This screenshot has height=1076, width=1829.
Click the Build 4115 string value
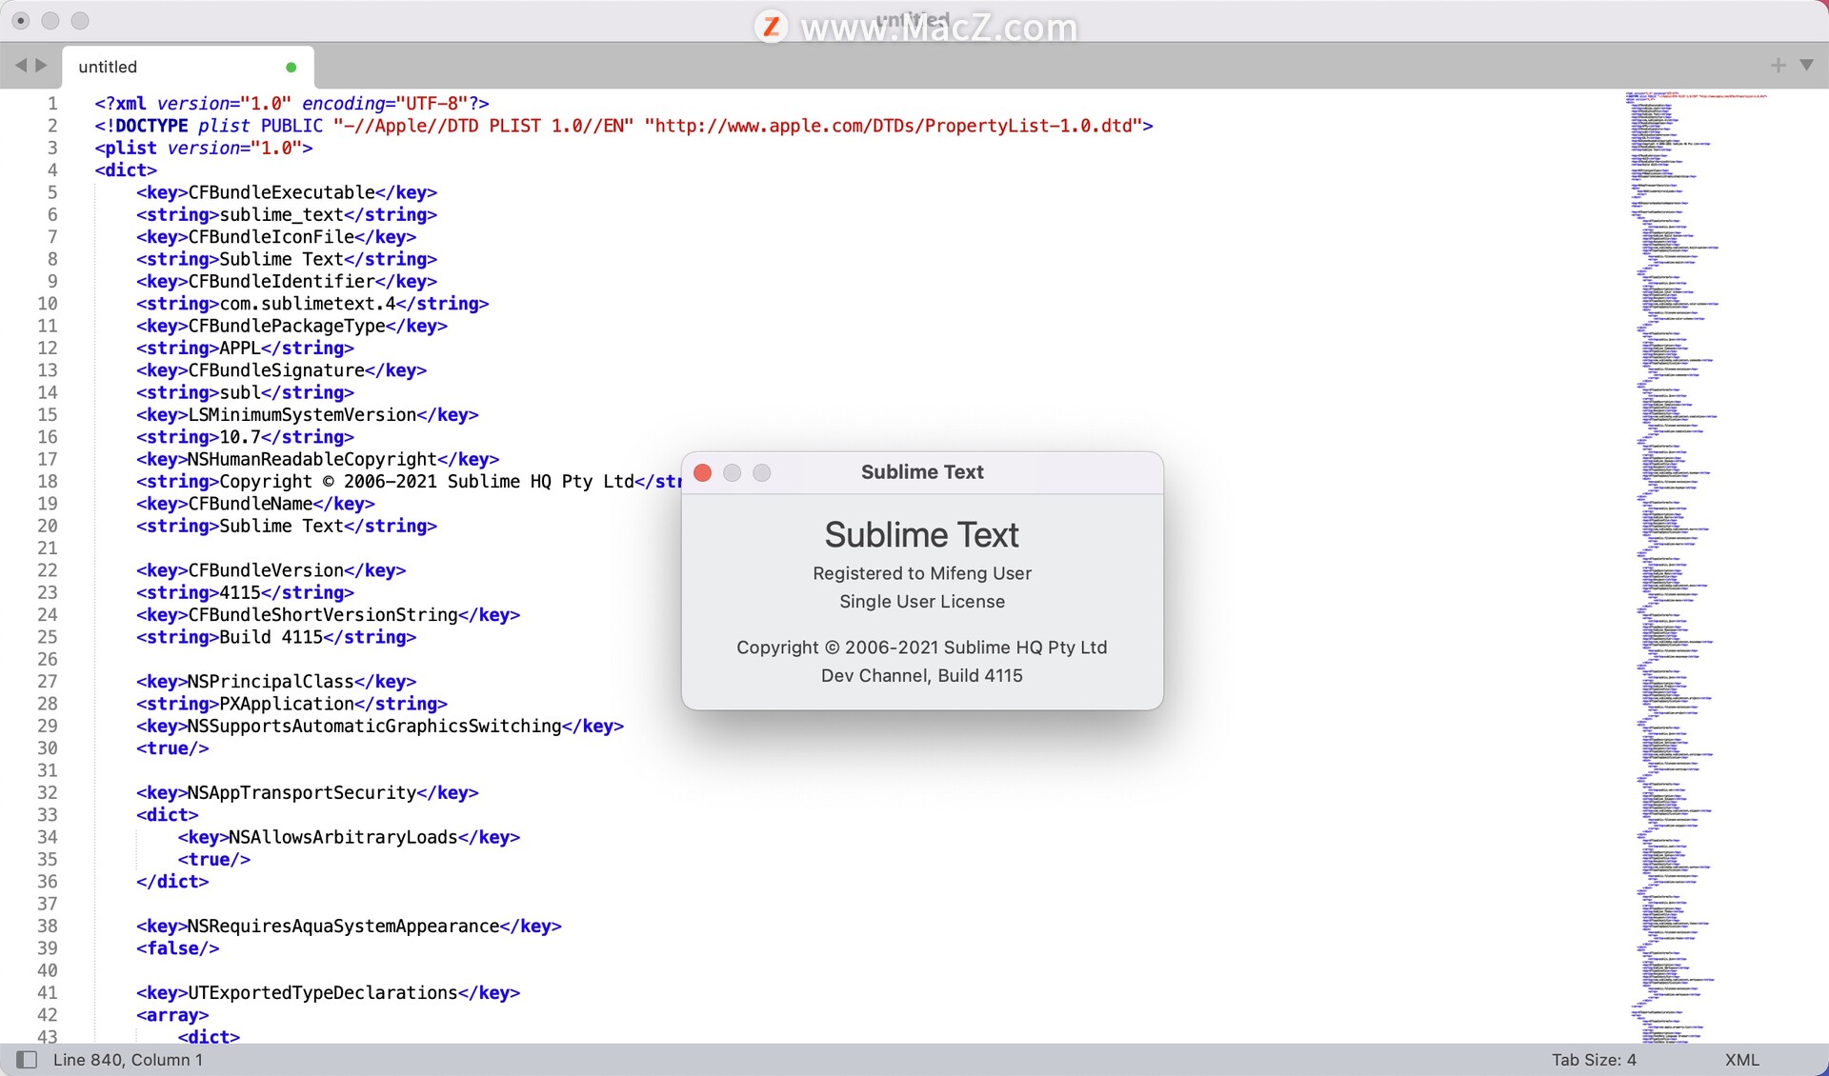pos(271,637)
